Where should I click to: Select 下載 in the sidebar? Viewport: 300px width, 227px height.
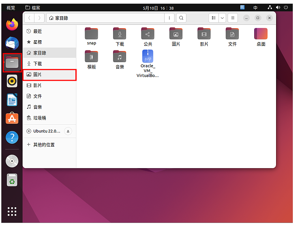(49, 64)
